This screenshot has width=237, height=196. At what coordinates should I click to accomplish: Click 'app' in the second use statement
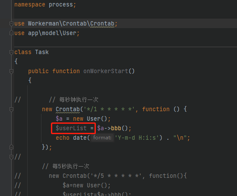[x=33, y=33]
